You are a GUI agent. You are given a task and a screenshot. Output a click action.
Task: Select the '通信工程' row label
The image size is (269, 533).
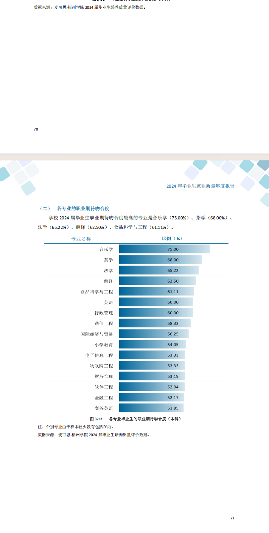(x=104, y=323)
